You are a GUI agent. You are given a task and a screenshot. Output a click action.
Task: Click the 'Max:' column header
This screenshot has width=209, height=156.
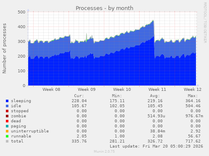coord(193,96)
